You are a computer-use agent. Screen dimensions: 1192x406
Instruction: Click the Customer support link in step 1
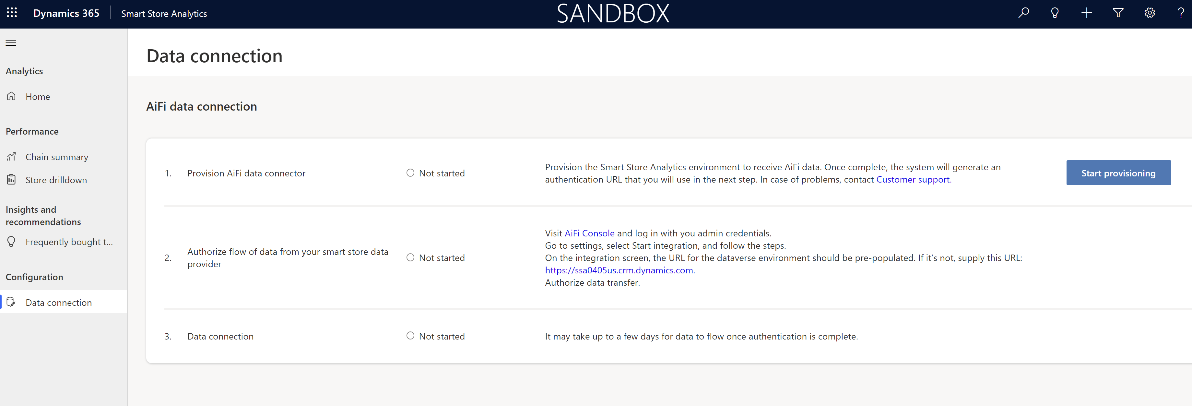pyautogui.click(x=912, y=179)
